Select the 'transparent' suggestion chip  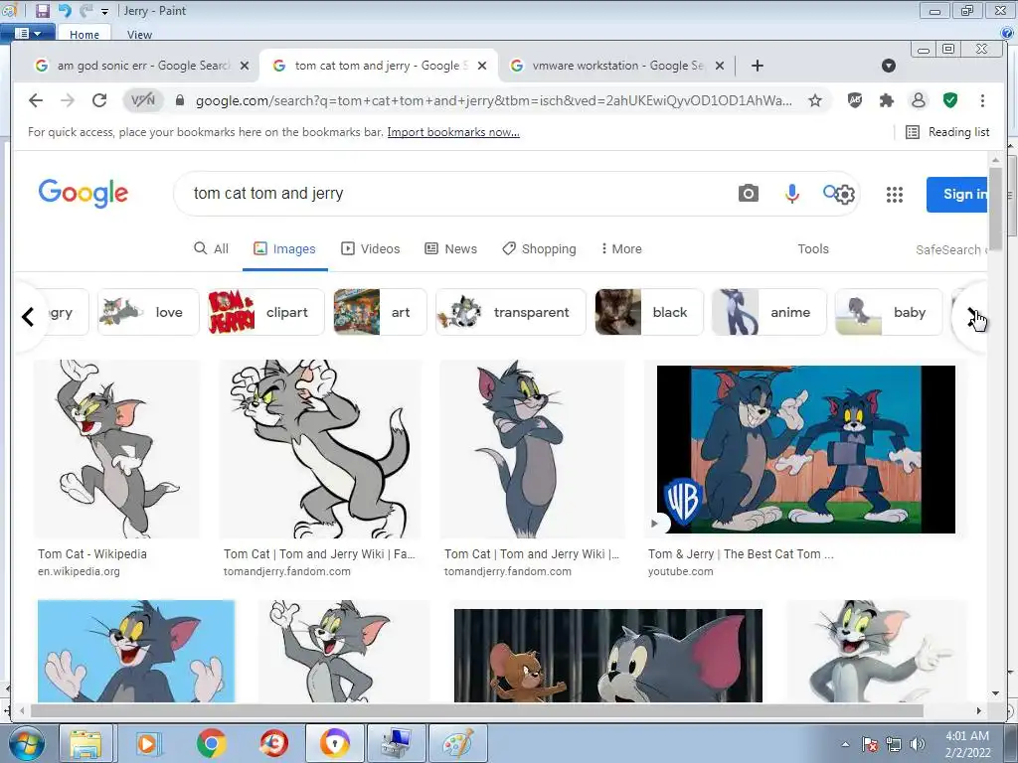[511, 312]
